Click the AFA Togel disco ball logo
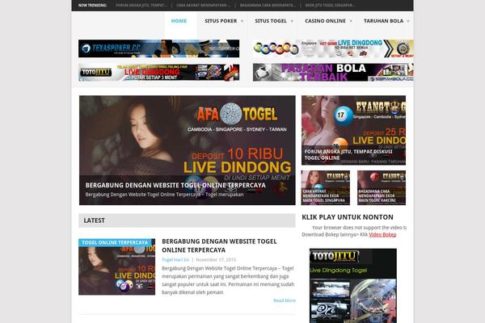 coord(230,114)
